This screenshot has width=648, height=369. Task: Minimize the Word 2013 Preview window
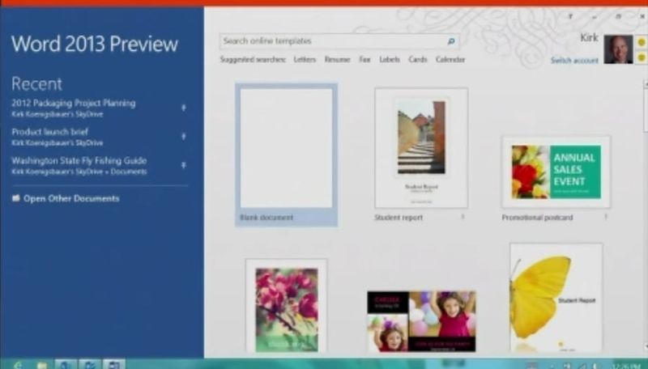(x=595, y=16)
